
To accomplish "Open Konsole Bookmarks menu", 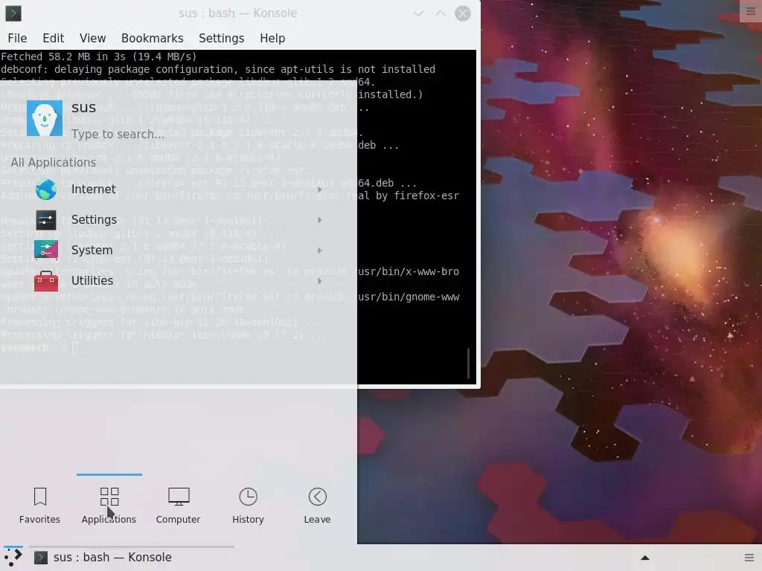I will (153, 39).
